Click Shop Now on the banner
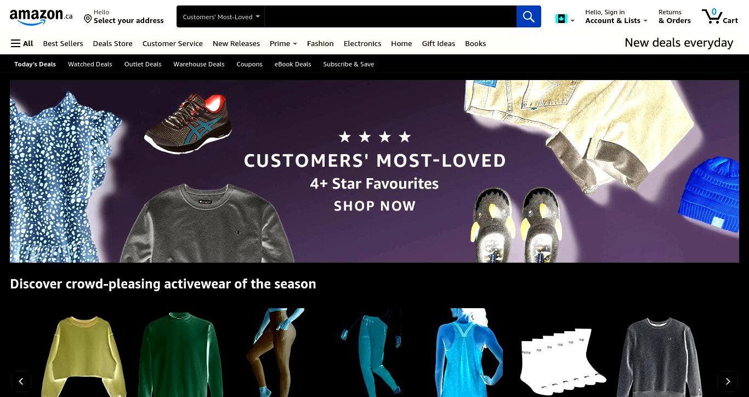The height and width of the screenshot is (397, 749). click(x=375, y=206)
